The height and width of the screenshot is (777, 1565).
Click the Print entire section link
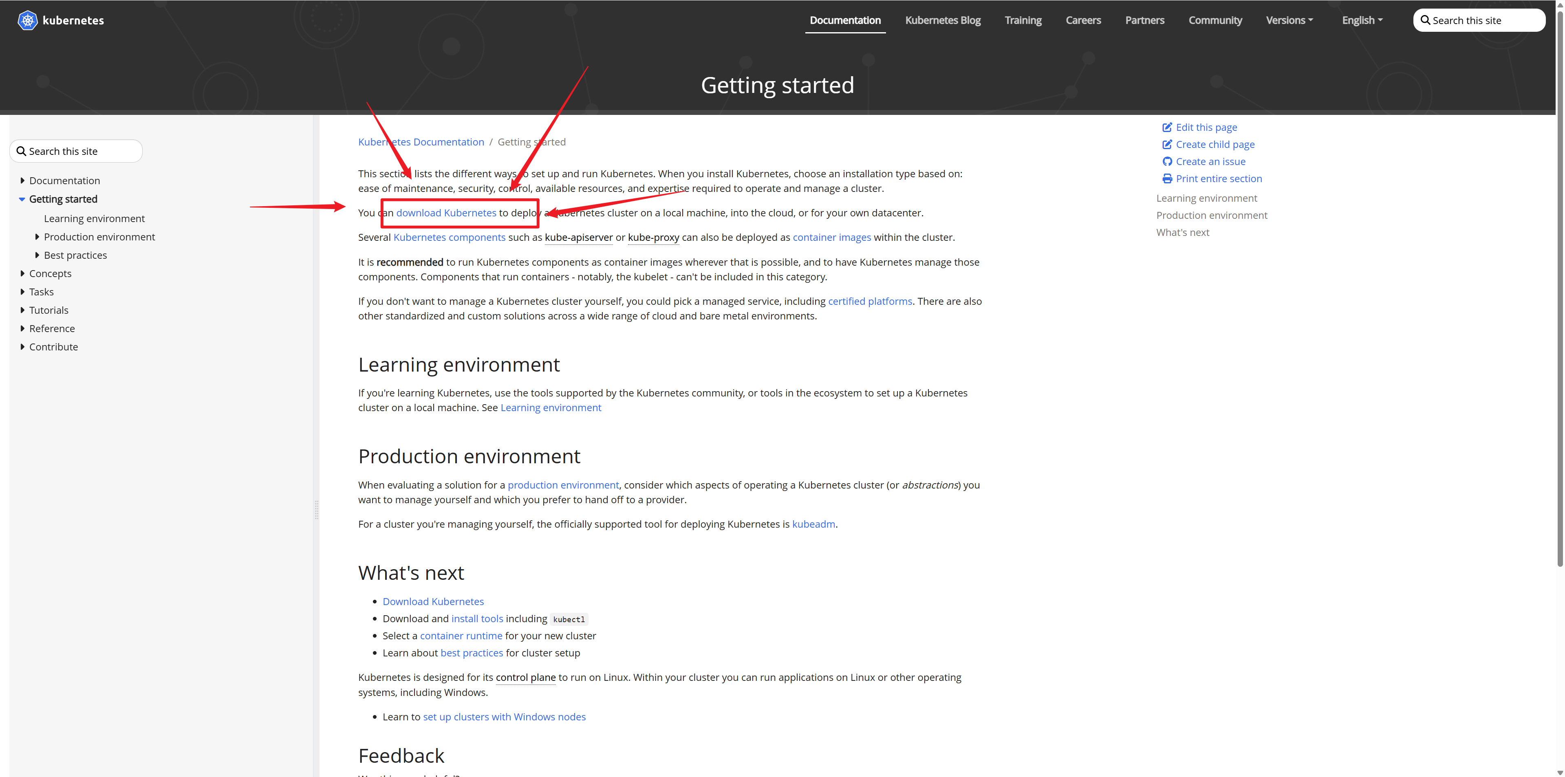tap(1219, 178)
